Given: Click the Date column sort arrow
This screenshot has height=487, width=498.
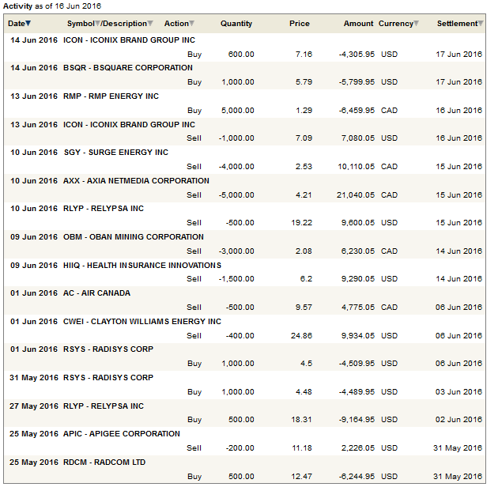Looking at the screenshot, I should [28, 24].
